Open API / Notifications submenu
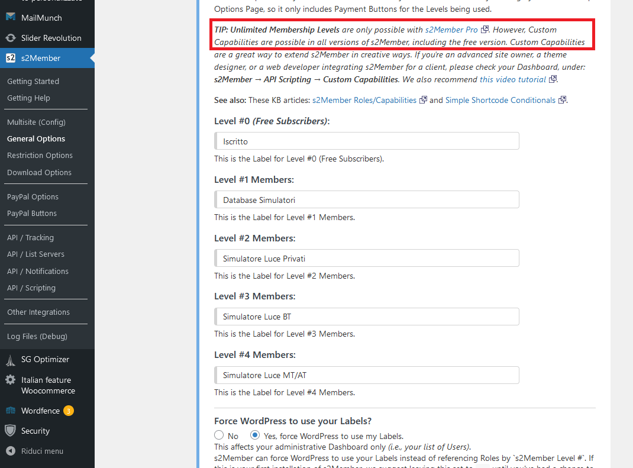633x468 pixels. (38, 272)
